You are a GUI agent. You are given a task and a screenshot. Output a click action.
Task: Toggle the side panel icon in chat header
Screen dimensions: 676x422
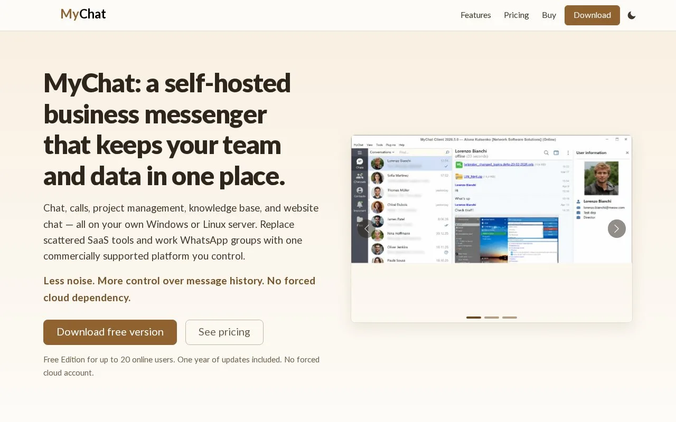click(x=556, y=152)
